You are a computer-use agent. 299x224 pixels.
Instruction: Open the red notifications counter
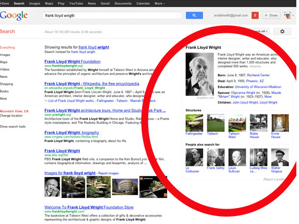[x=255, y=15]
